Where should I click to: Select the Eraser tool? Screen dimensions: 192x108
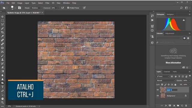tap(2, 67)
